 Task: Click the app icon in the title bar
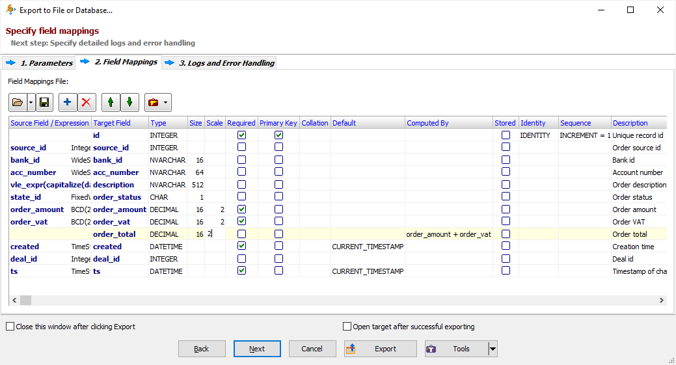[10, 10]
